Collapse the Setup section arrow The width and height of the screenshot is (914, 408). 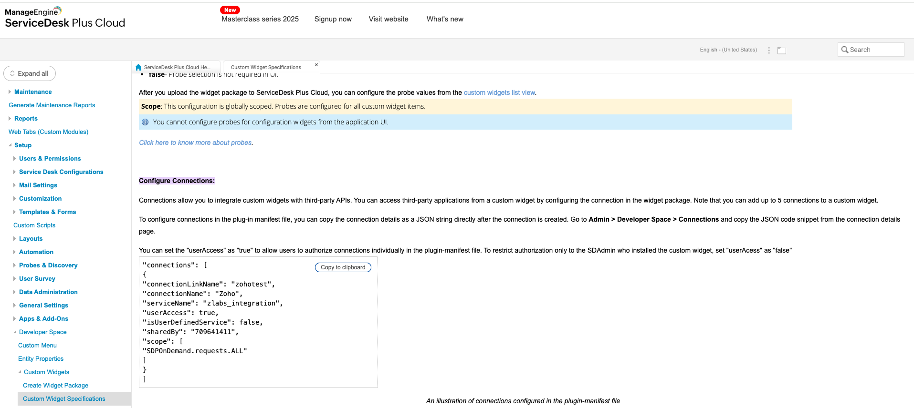pyautogui.click(x=10, y=145)
